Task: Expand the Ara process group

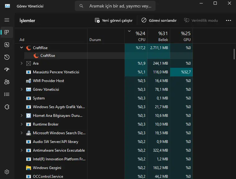Action: (x=21, y=63)
